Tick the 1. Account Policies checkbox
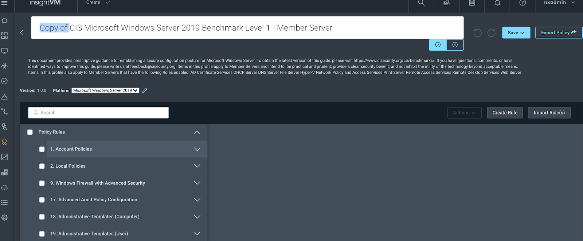Image resolution: width=583 pixels, height=241 pixels. (42, 149)
